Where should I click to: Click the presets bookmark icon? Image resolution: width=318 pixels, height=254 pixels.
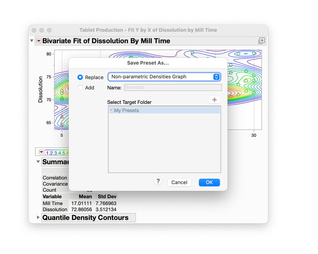coord(261,41)
